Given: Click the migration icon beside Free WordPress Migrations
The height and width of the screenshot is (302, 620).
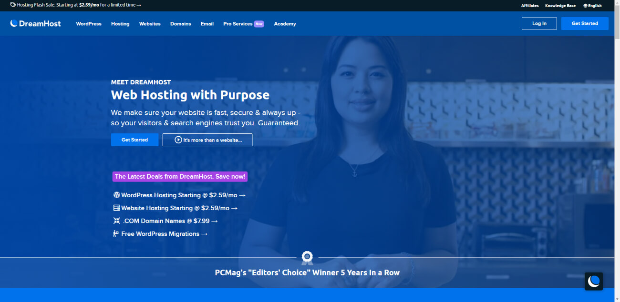Looking at the screenshot, I should (116, 233).
